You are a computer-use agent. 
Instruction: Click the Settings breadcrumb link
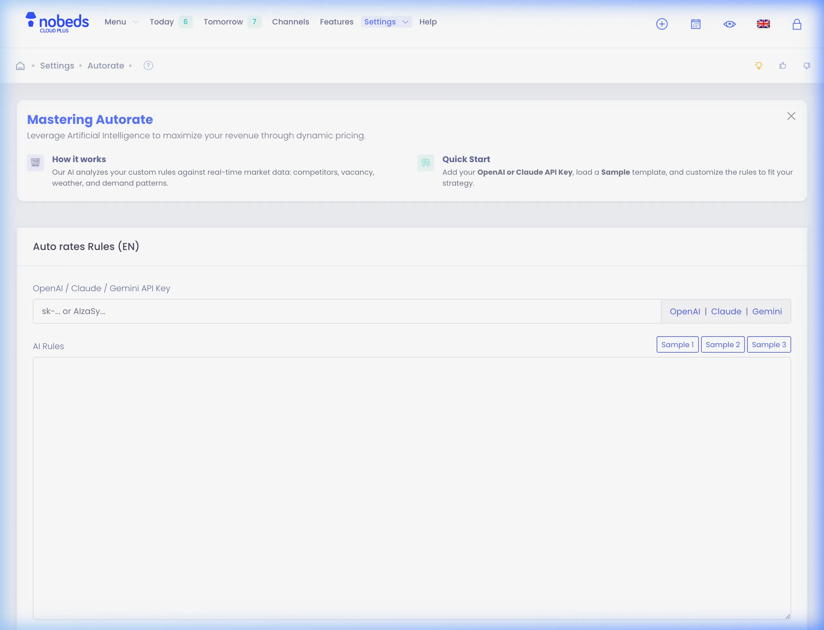[57, 66]
